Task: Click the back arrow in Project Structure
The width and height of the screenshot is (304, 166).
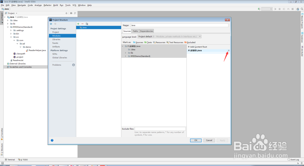Action: pos(51,24)
